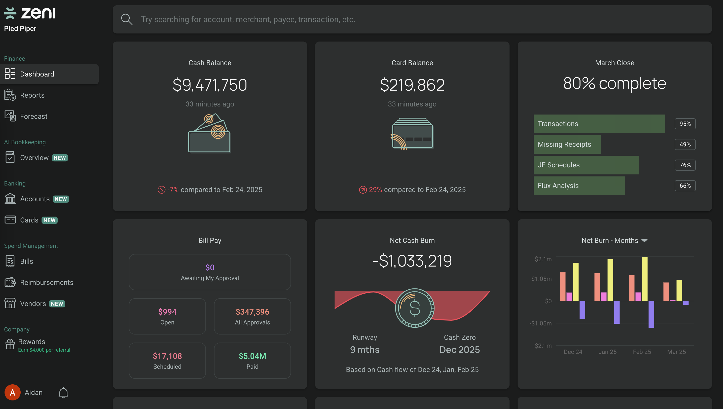723x409 pixels.
Task: Open the $347,396 All Approvals tile
Action: 252,316
